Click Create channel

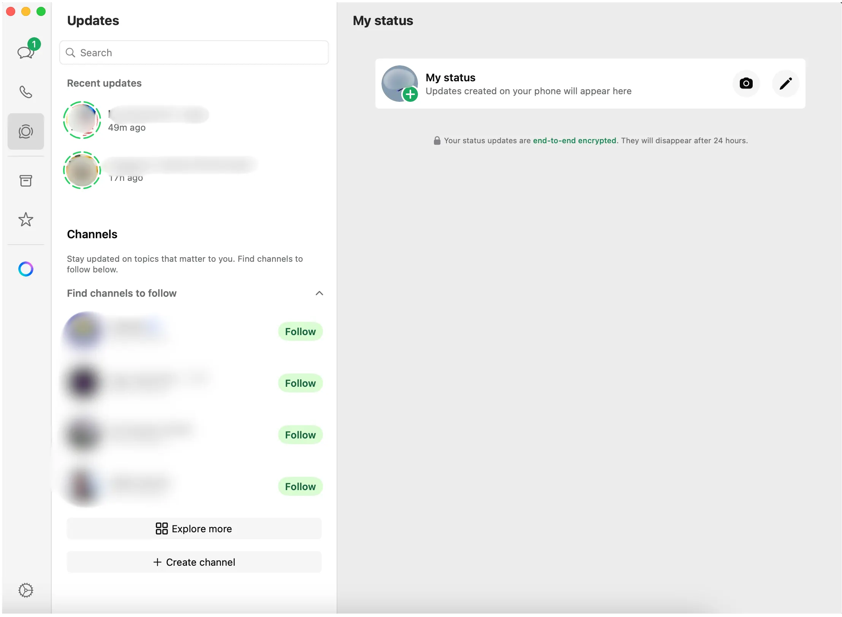tap(194, 562)
